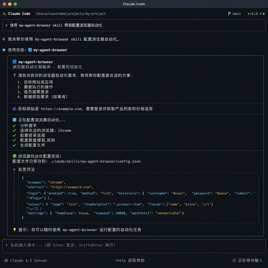268x268 pixels.
Task: Click the git branch icon beside main
Action: pyautogui.click(x=229, y=14)
